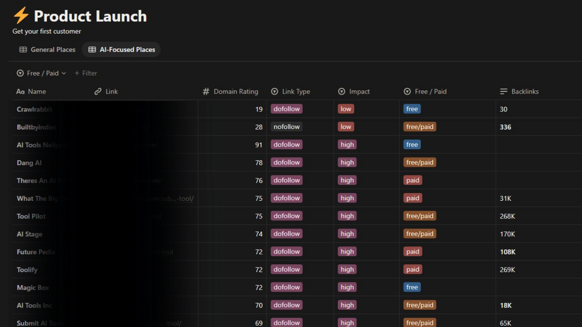Click the Aa icon in Name column header
The image size is (582, 327).
[x=20, y=91]
